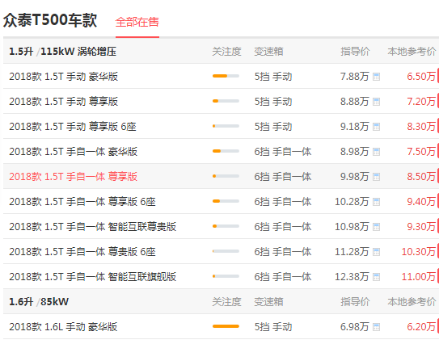The width and height of the screenshot is (439, 344).
Task: Click local price 8.30万
Action: click(421, 127)
